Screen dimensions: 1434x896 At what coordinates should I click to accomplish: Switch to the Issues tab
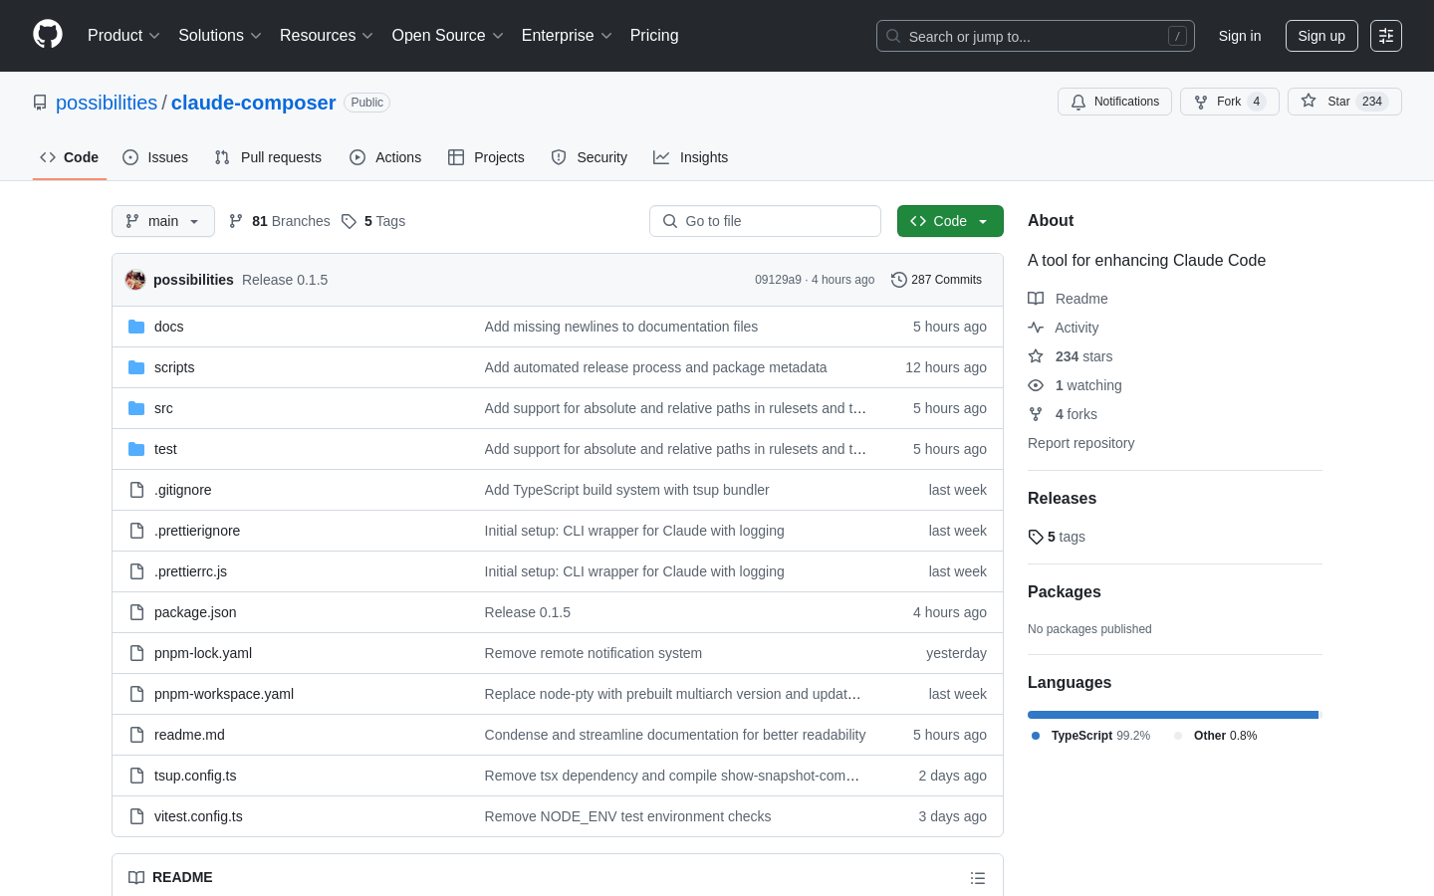[x=155, y=157]
